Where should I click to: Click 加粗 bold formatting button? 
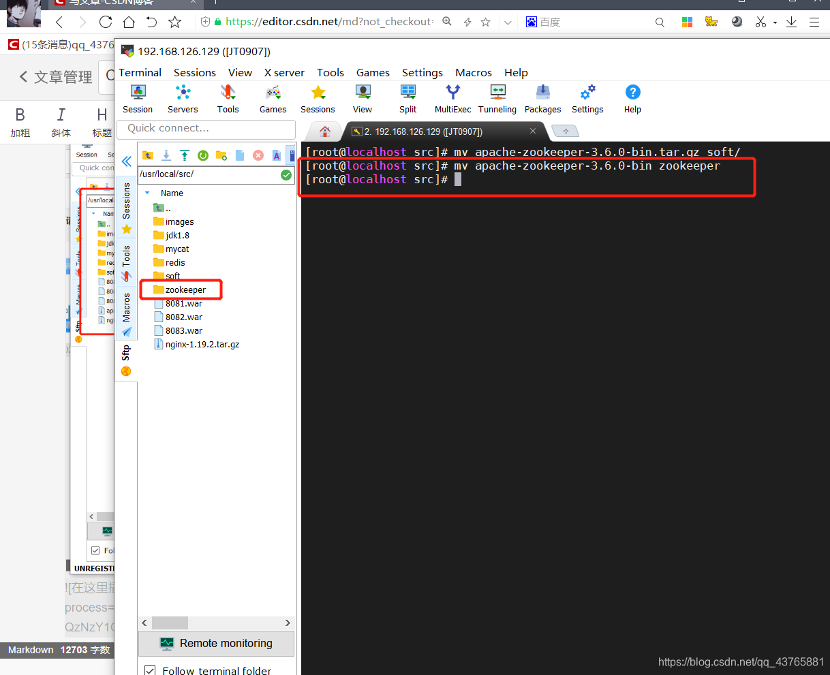(x=20, y=123)
